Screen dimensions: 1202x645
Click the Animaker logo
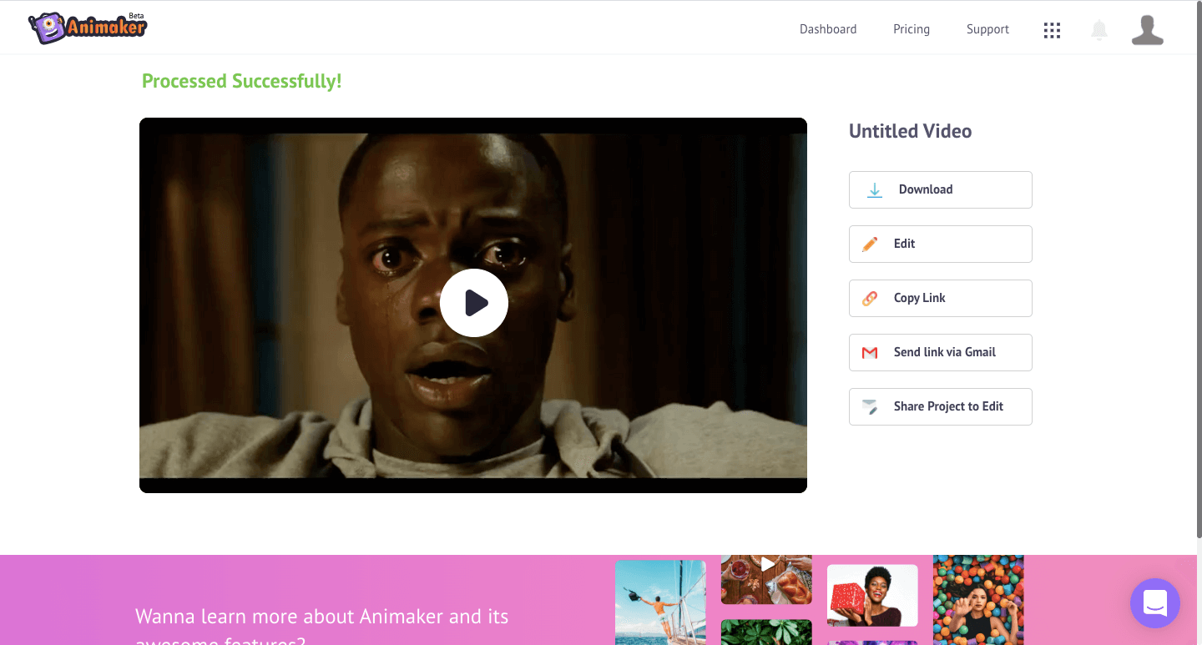88,28
